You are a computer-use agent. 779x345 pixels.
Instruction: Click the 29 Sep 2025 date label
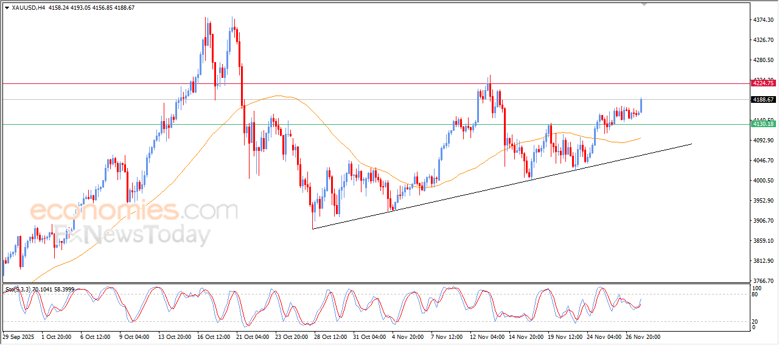[18, 336]
